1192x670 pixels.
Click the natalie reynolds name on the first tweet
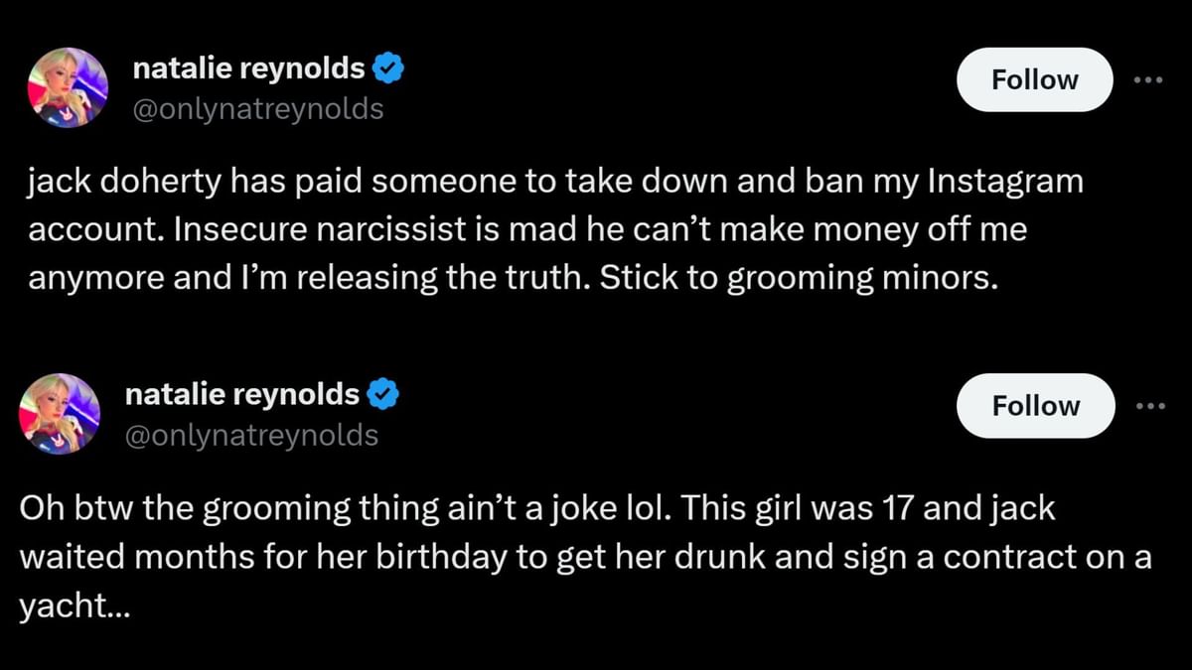click(x=248, y=69)
